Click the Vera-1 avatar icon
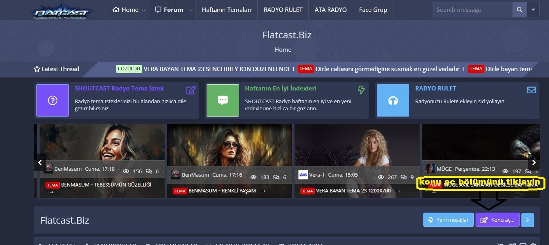Image resolution: width=549 pixels, height=245 pixels. click(x=303, y=175)
